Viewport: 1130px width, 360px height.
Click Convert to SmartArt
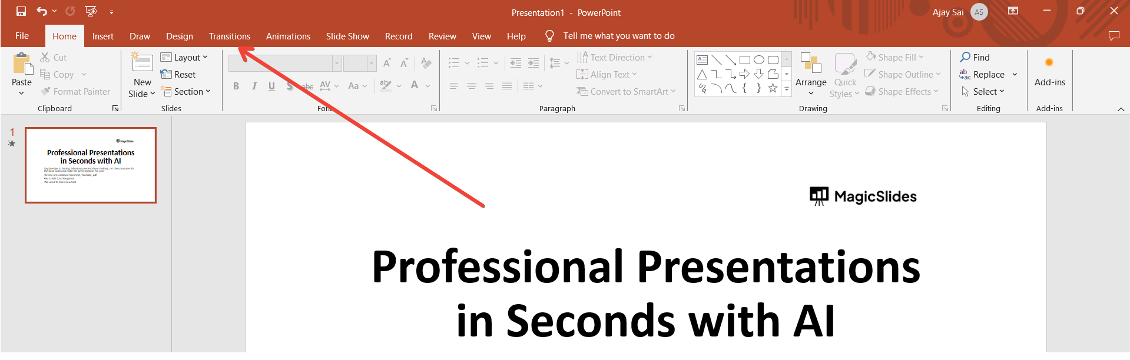tap(625, 92)
